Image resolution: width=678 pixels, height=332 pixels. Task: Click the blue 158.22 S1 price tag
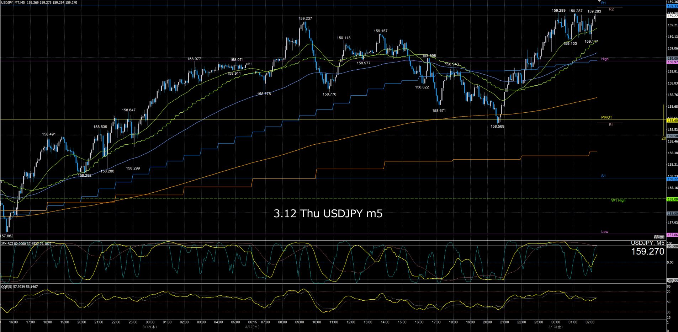(672, 179)
